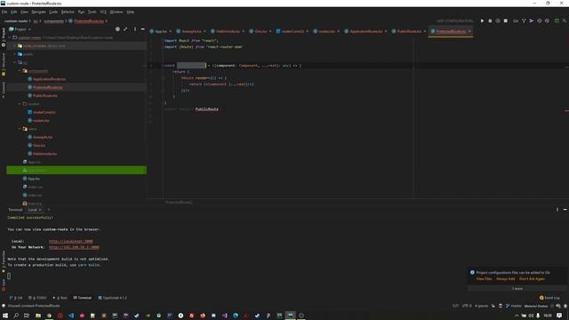
Task: Click the Debug (bug) toolbar icon
Action: [490, 21]
